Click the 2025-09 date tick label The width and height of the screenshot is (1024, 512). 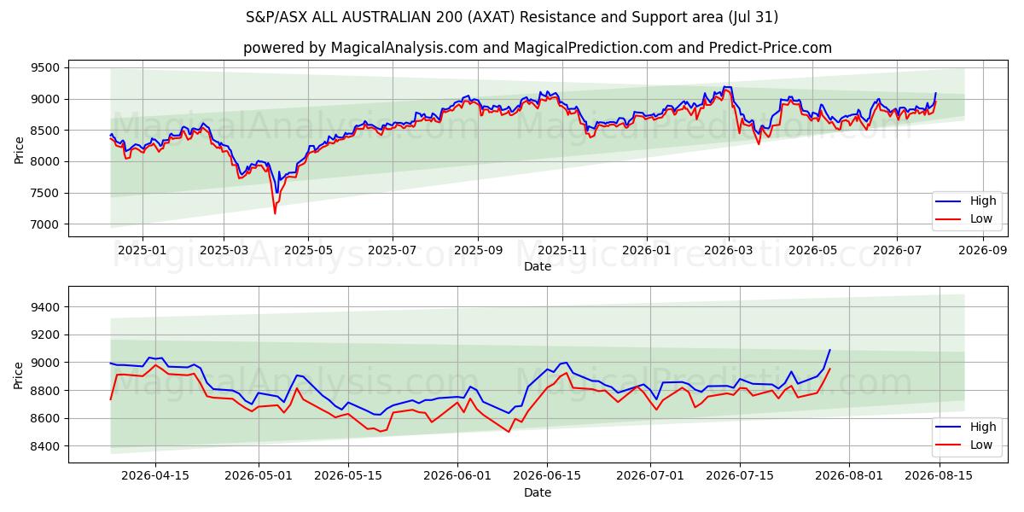[x=478, y=250]
